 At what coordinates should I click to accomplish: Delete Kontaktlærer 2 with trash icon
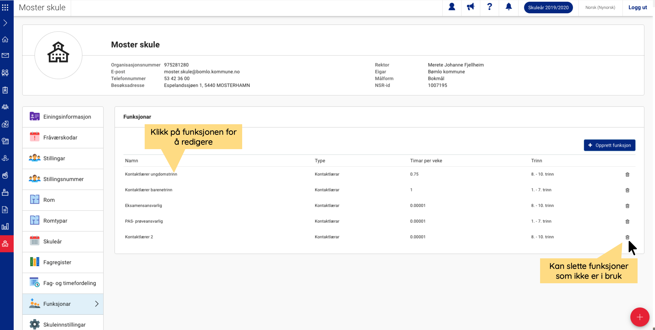point(627,237)
